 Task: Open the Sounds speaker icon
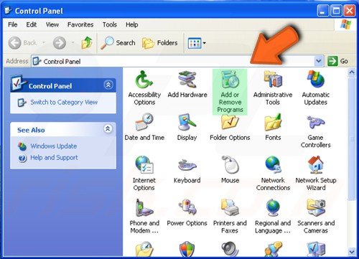[x=230, y=249]
